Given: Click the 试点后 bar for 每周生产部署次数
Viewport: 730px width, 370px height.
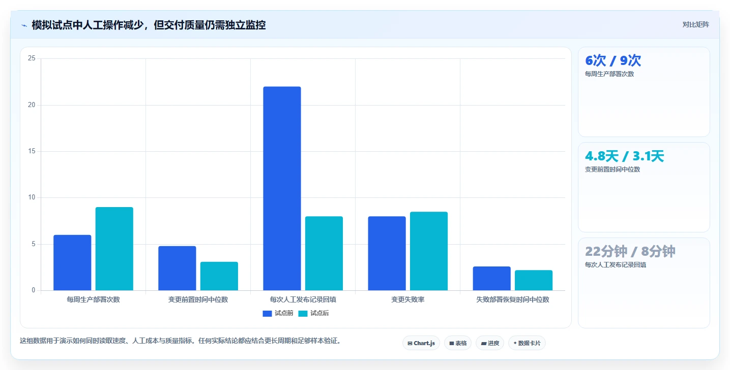Looking at the screenshot, I should coord(114,249).
